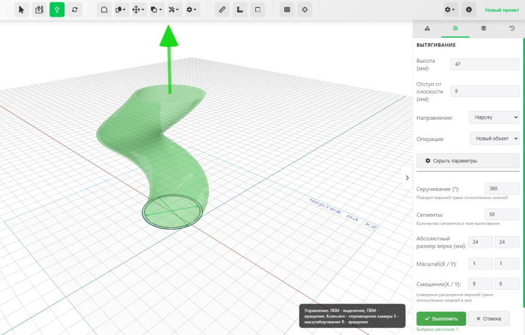Click the circular sketch at extrusion base

(x=172, y=211)
